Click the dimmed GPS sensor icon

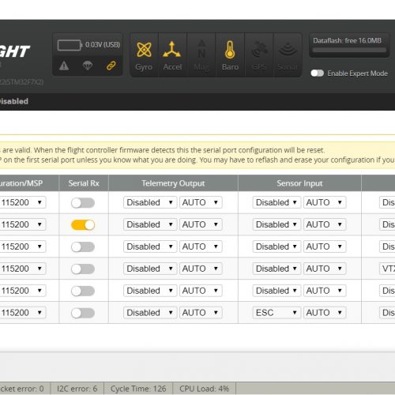[x=259, y=50]
